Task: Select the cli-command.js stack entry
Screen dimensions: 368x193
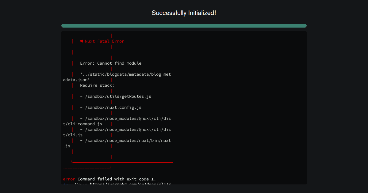Action: point(125,119)
